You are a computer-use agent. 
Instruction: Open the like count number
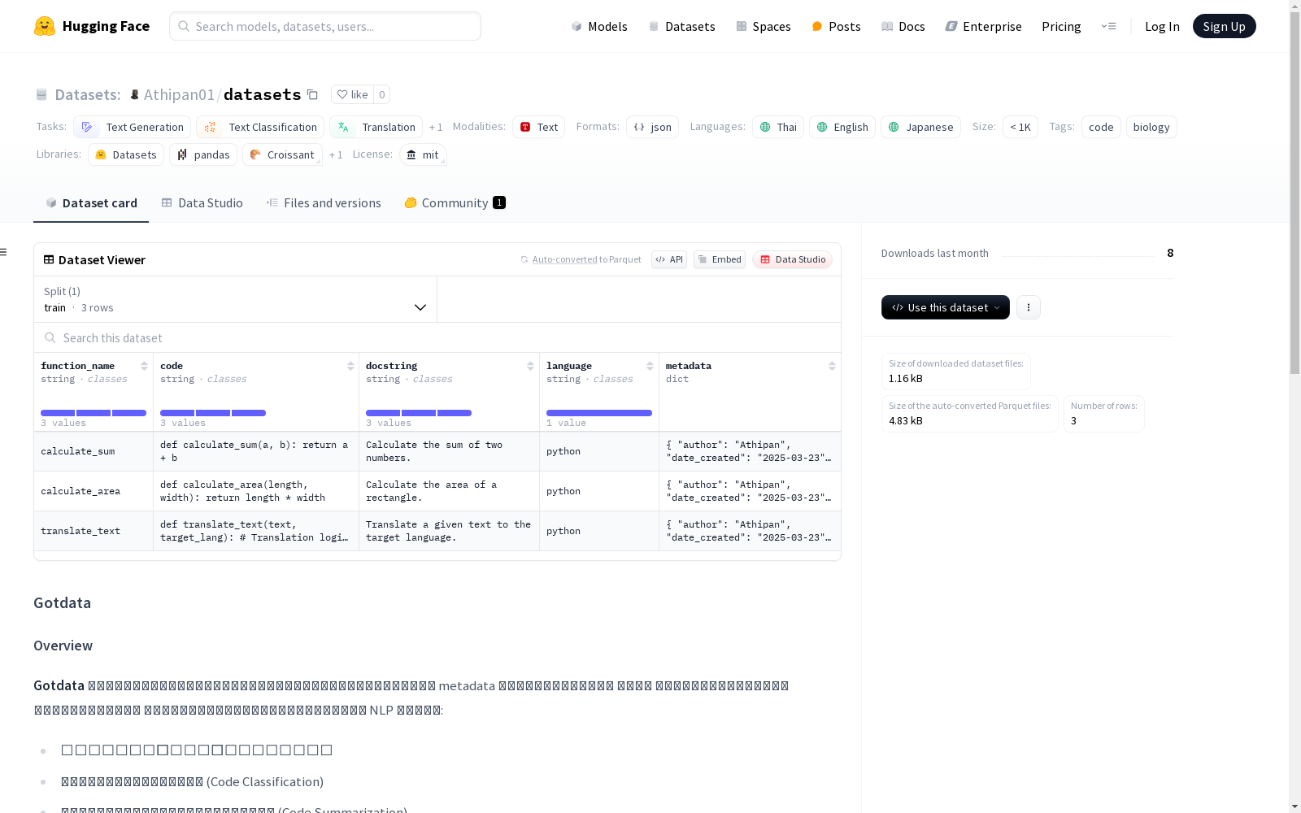point(382,94)
